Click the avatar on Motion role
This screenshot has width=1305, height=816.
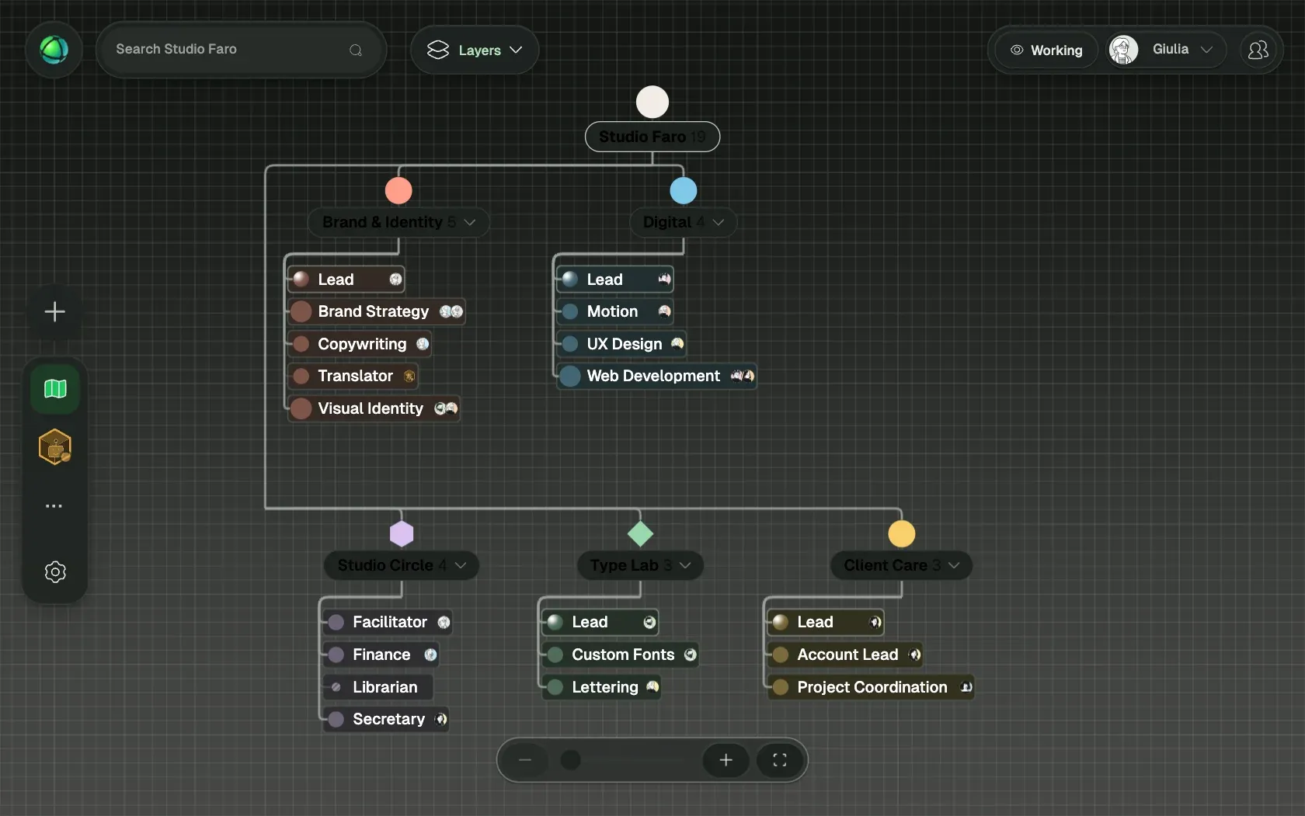pyautogui.click(x=664, y=312)
